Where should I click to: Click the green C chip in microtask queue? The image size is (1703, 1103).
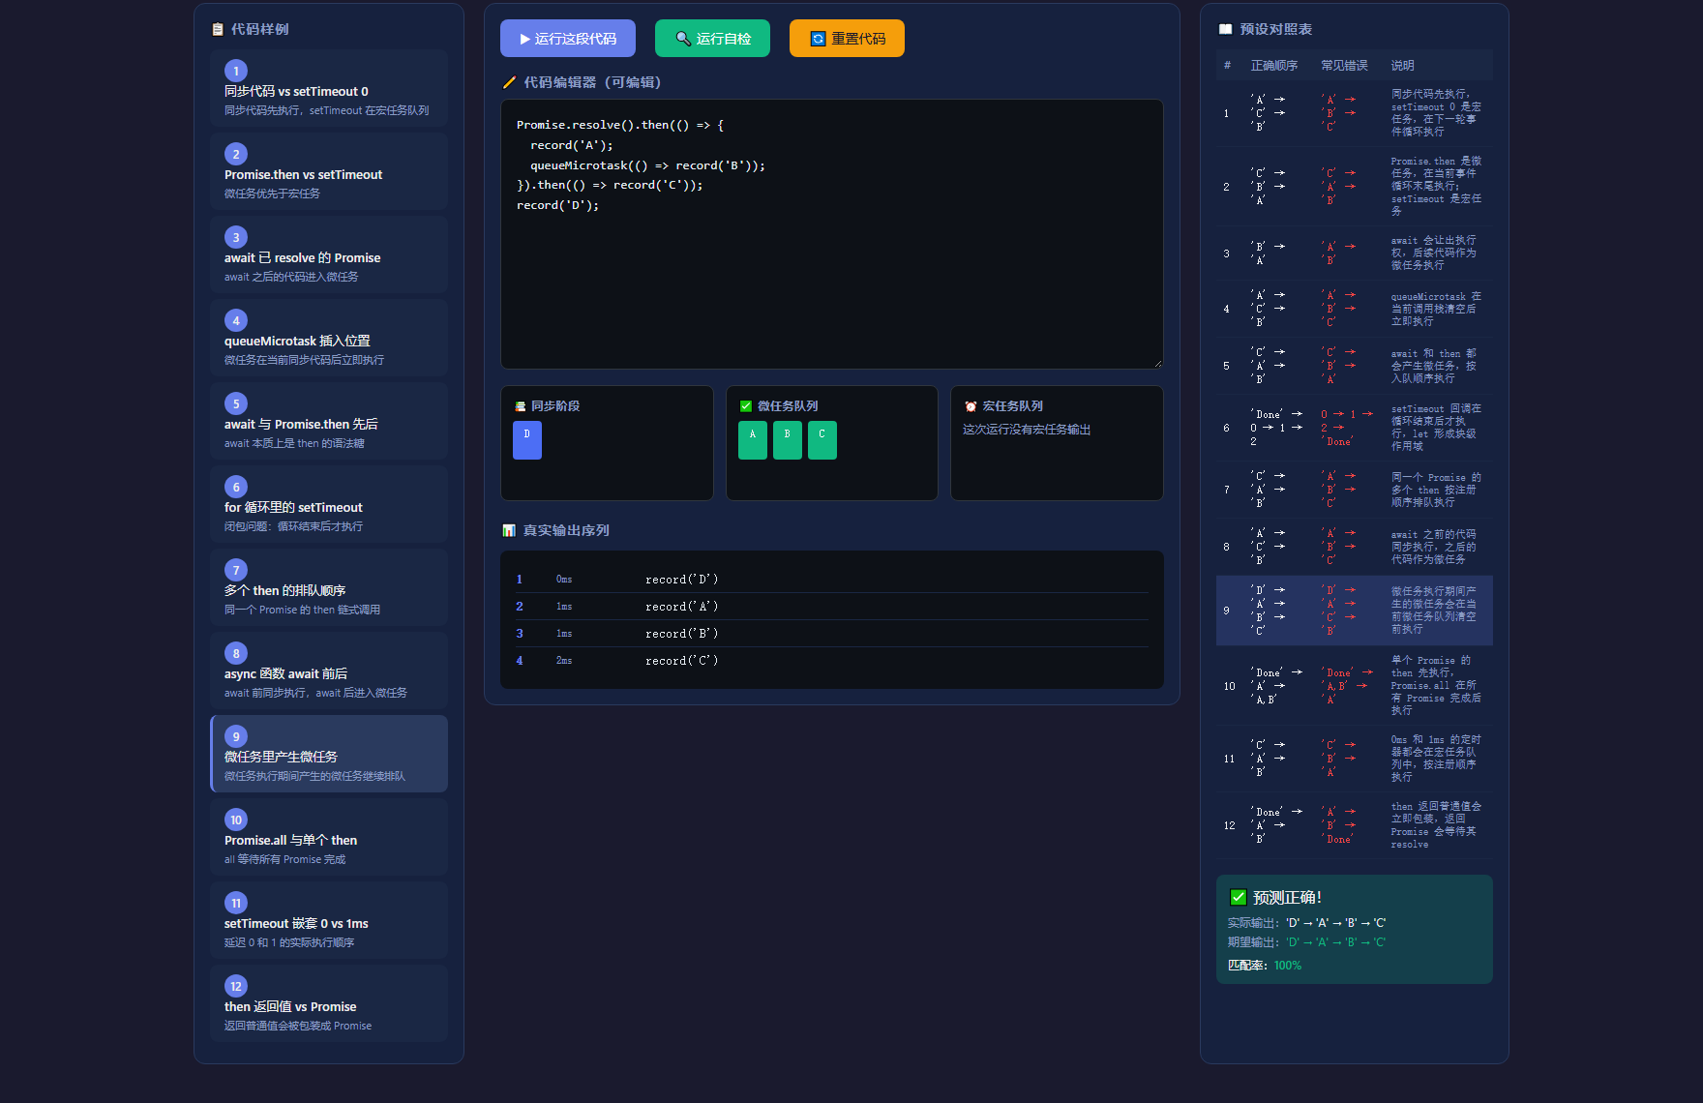(x=822, y=440)
